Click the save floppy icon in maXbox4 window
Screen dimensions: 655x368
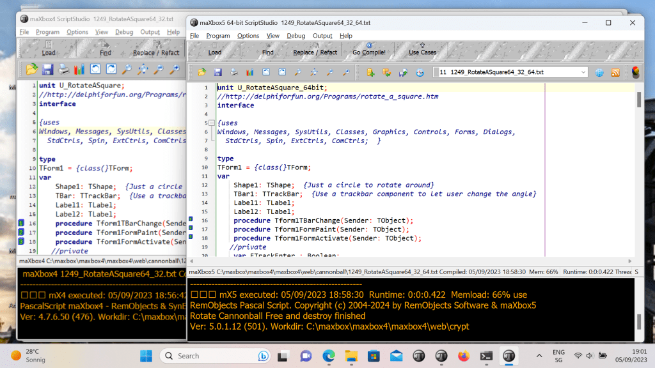tap(47, 69)
